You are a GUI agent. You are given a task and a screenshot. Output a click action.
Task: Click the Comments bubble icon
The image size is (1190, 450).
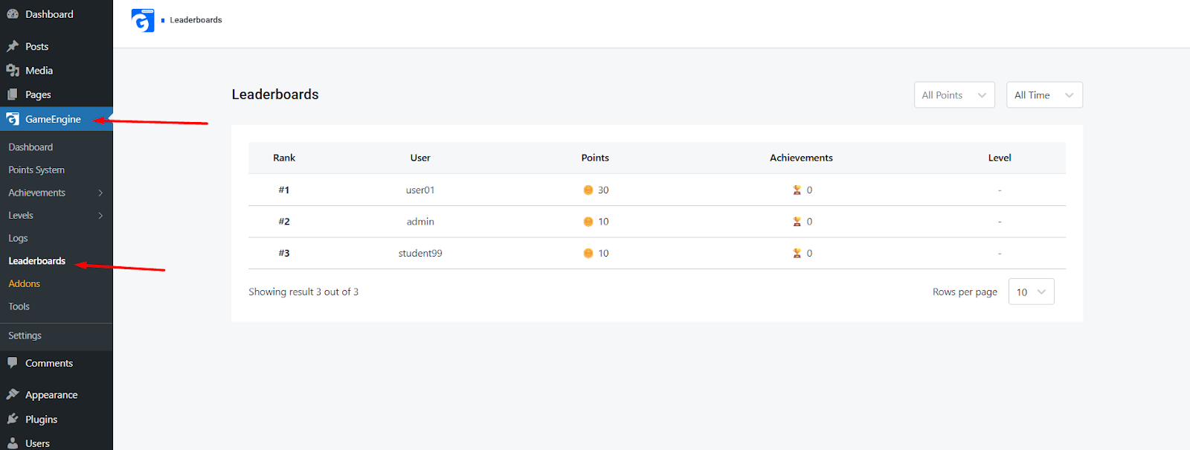pyautogui.click(x=13, y=363)
